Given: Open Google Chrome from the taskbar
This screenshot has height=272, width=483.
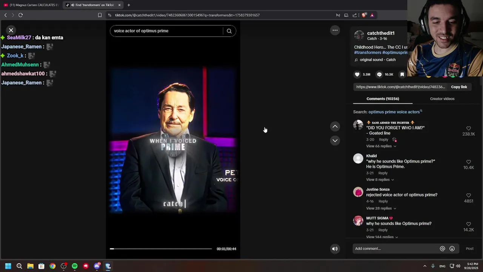Looking at the screenshot, I should (52, 266).
